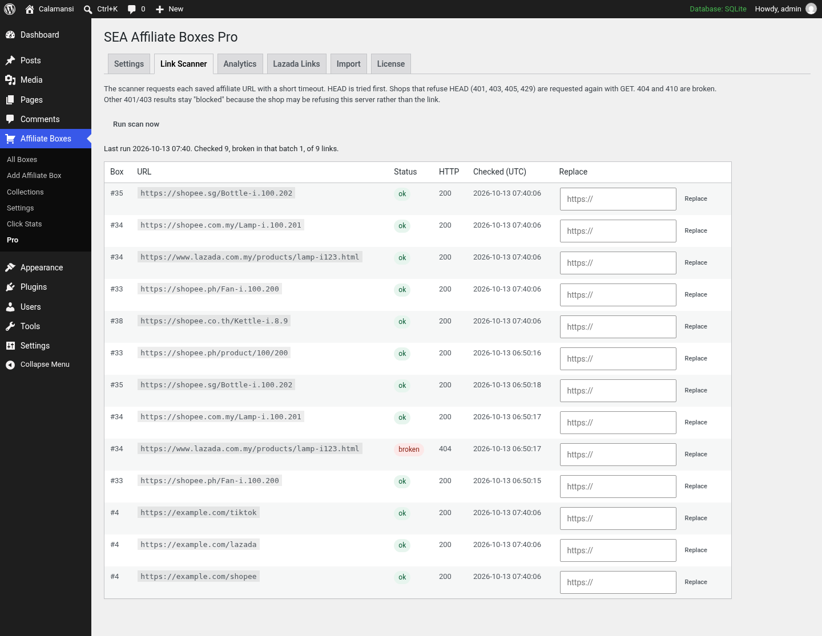Open the comments bubble icon in admin bar
The height and width of the screenshot is (636, 822).
click(x=132, y=9)
